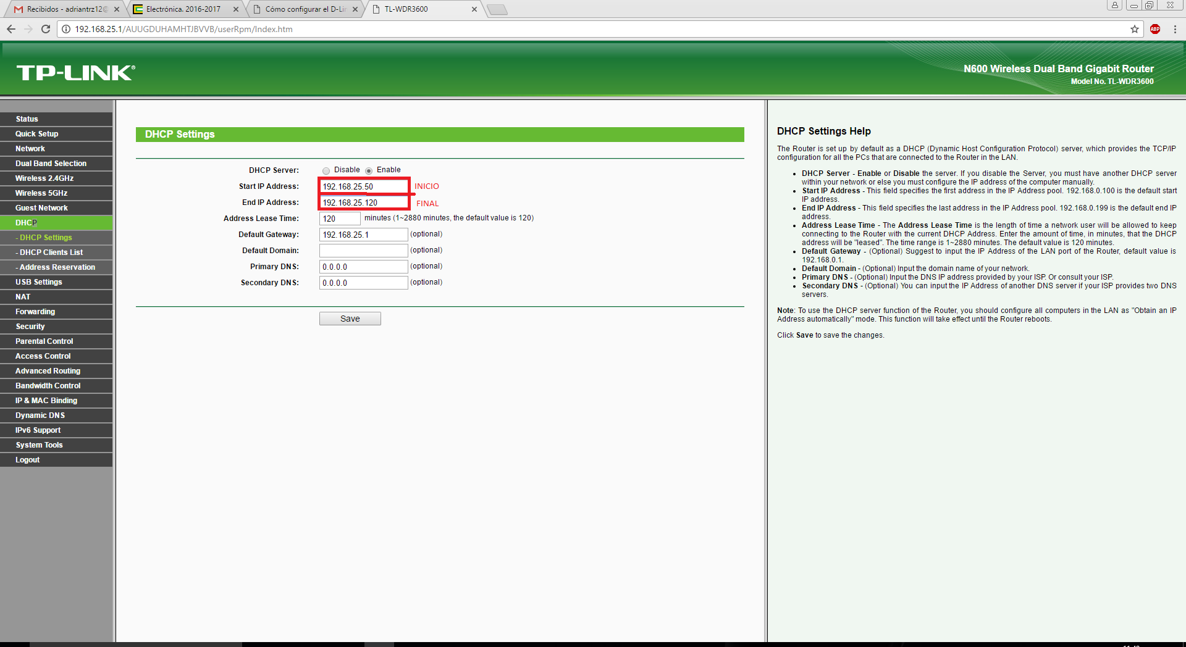Open the Security menu item

click(56, 327)
